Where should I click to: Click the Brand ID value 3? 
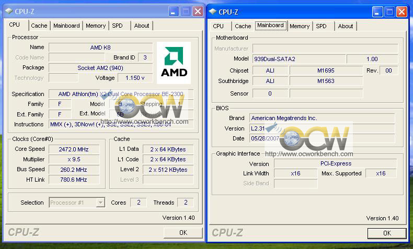click(x=145, y=57)
